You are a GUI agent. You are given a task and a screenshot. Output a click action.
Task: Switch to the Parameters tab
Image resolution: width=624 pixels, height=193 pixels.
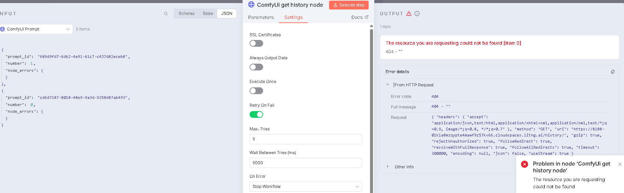pos(261,17)
